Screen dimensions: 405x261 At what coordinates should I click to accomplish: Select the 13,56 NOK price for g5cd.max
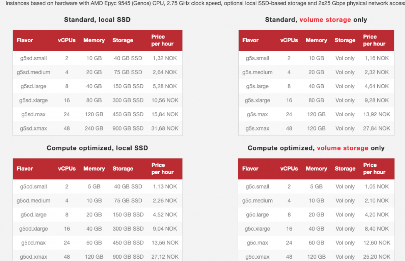pos(165,242)
